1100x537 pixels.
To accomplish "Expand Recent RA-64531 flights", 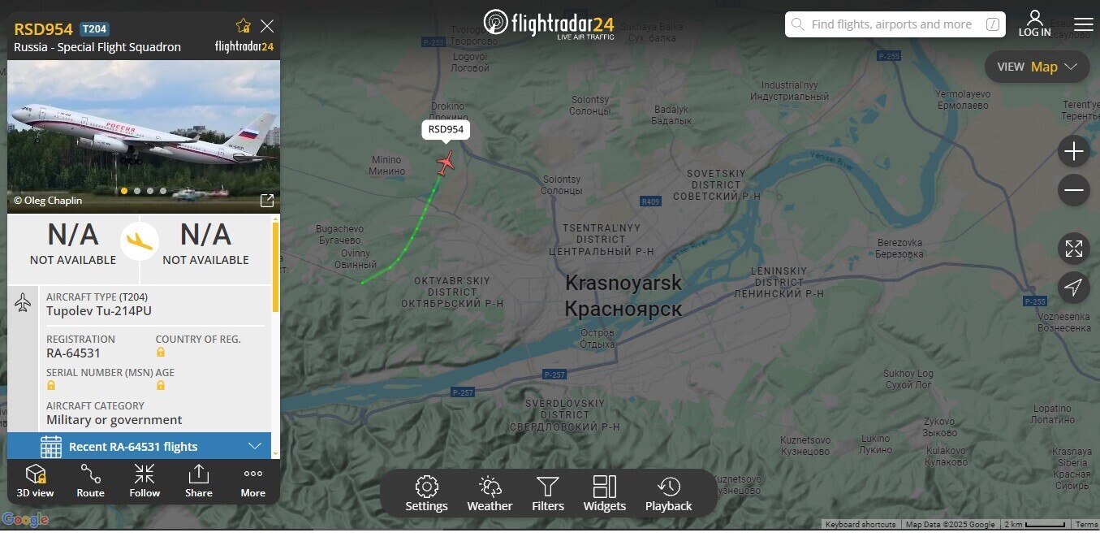I will 139,446.
